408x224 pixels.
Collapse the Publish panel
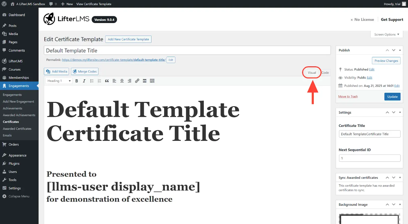coord(400,50)
